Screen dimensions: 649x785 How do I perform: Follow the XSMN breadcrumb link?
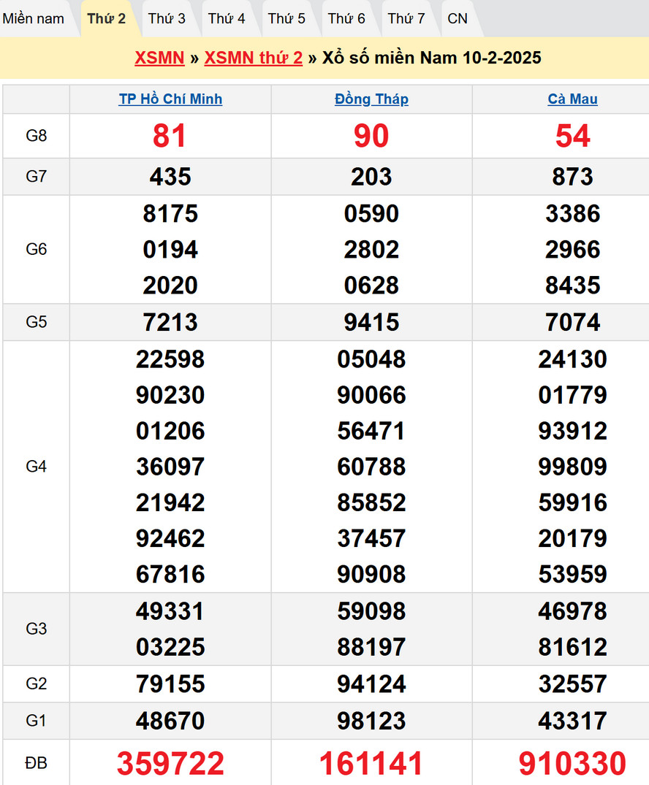[159, 58]
